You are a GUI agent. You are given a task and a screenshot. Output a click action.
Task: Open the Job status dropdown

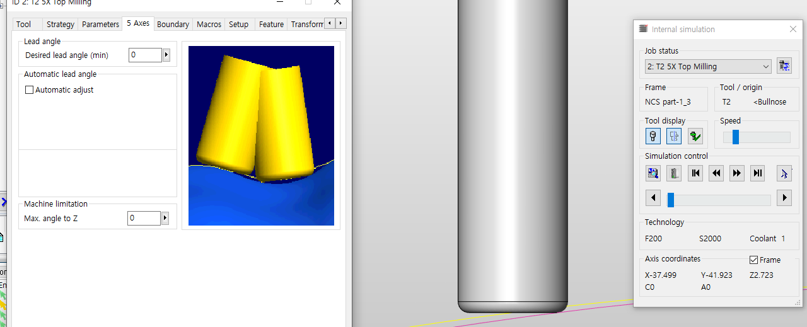coord(707,66)
